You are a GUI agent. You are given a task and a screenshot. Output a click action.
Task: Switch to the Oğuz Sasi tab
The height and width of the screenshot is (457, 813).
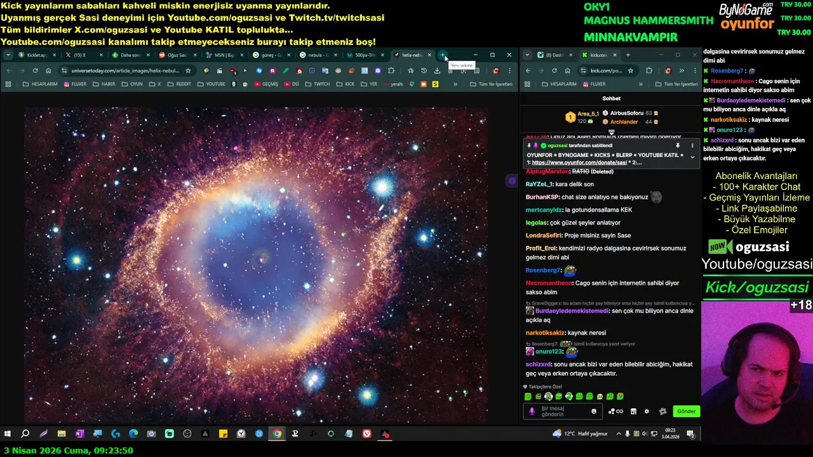(x=177, y=55)
